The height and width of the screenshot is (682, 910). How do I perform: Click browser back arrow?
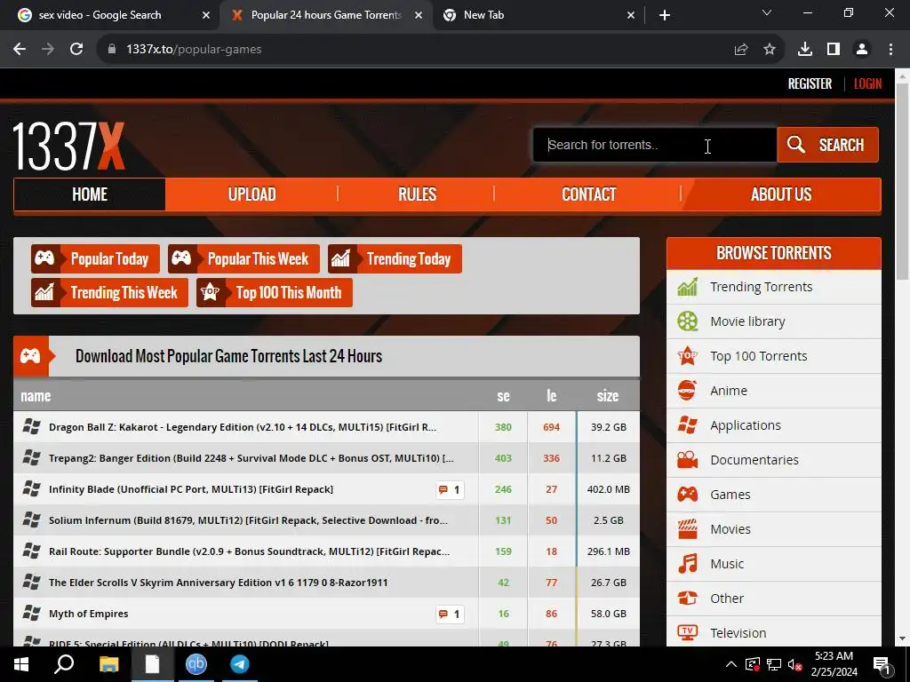coord(20,50)
